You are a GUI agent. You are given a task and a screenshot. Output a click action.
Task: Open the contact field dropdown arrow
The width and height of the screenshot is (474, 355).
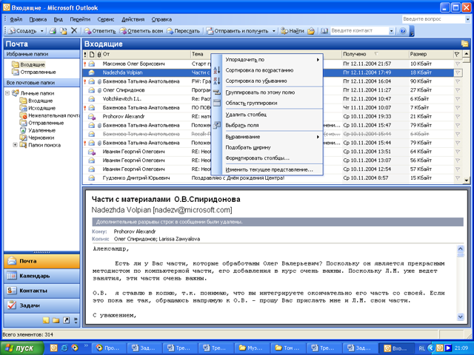pos(392,31)
